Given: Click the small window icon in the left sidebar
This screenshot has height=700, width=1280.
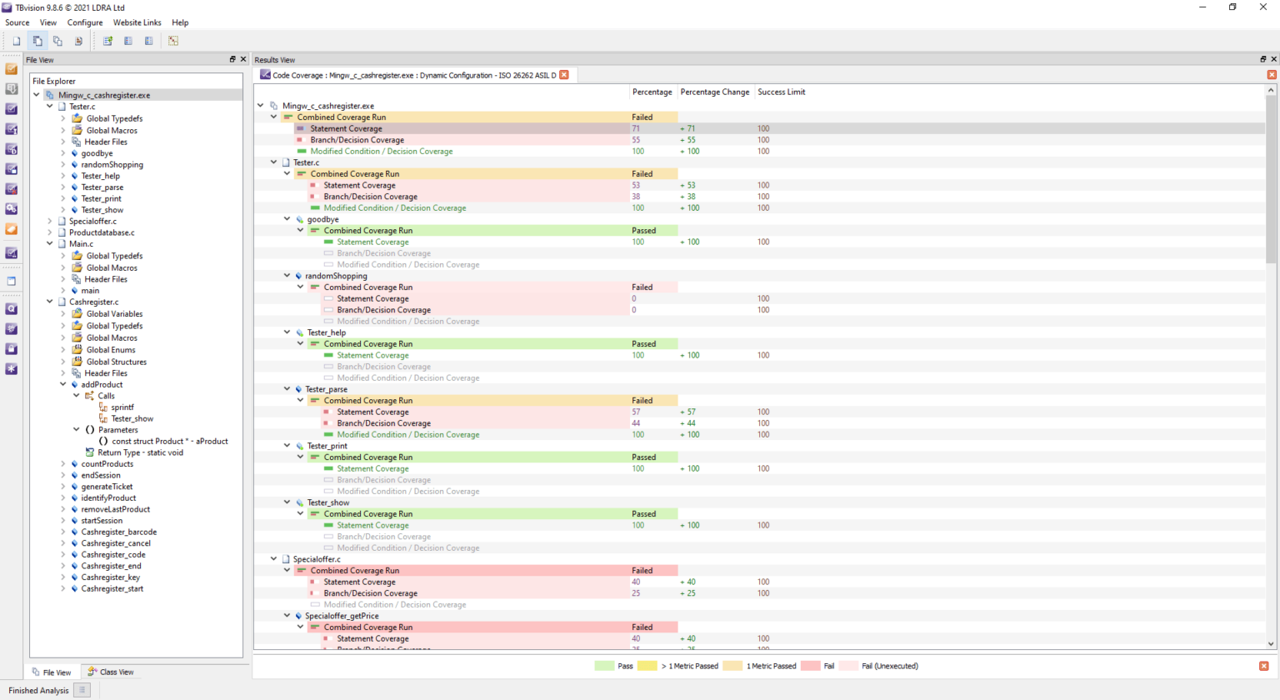Looking at the screenshot, I should [12, 281].
